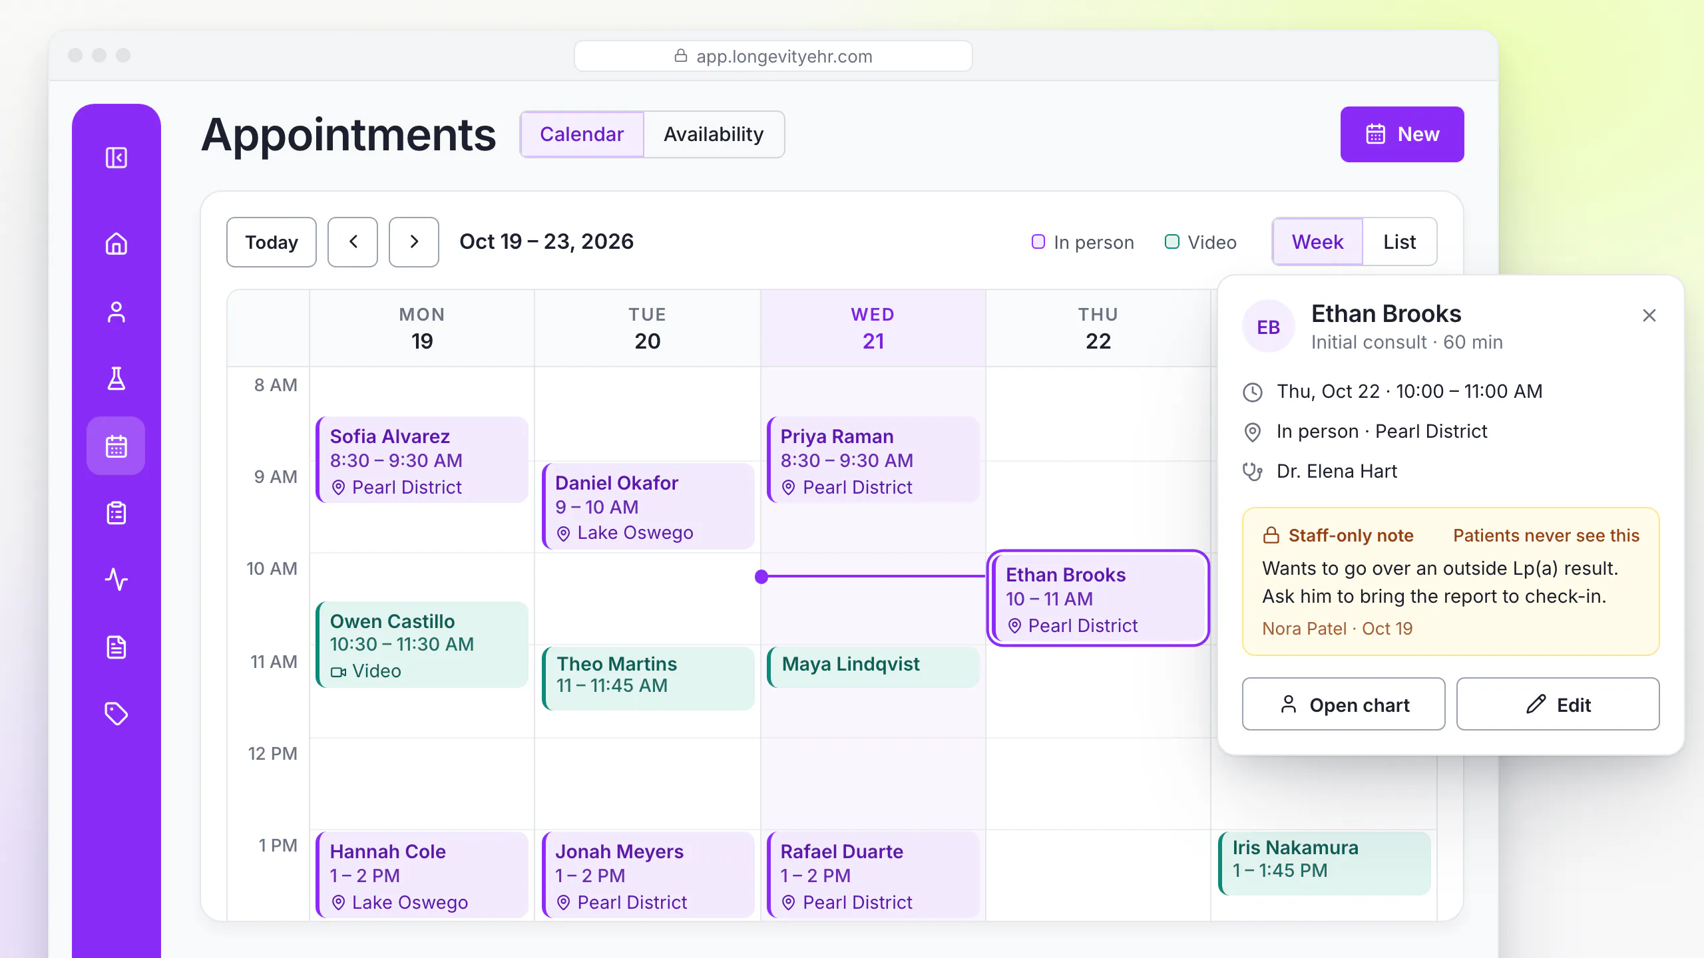
Task: Open Iris Nakamura 1 PM appointment
Action: pyautogui.click(x=1324, y=863)
